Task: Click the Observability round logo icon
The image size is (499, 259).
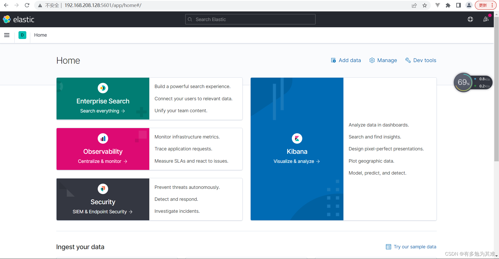Action: [103, 138]
